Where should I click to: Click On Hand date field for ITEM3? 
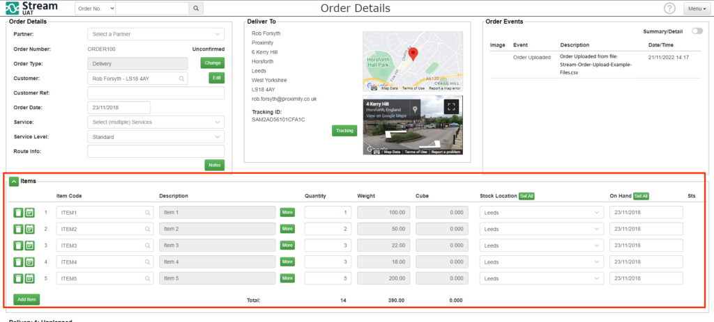pos(646,245)
